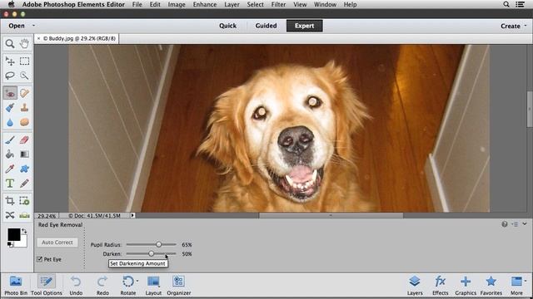This screenshot has height=299, width=533.
Task: Click the Undo button
Action: (76, 286)
